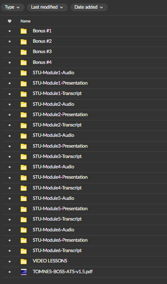The image size is (167, 284).
Task: Click the folder icon for STU-Module2-Transcript
Action: [24, 125]
